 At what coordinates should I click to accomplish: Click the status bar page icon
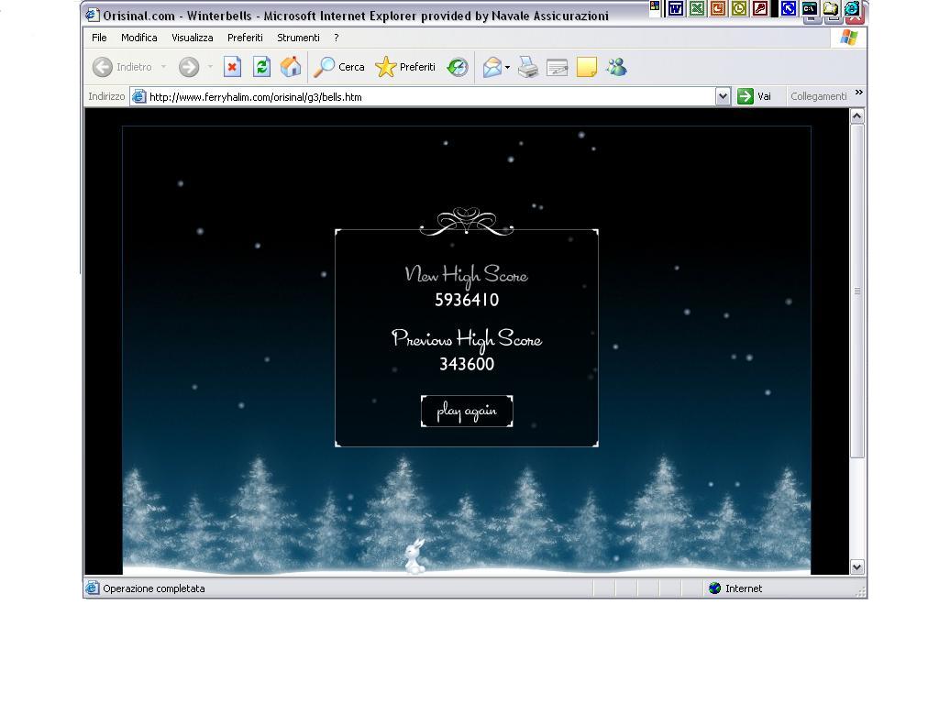tap(93, 588)
